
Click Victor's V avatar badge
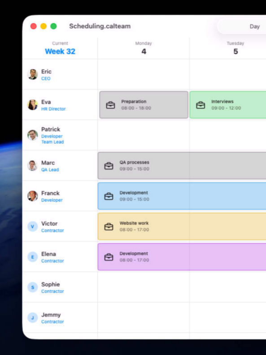pyautogui.click(x=32, y=227)
